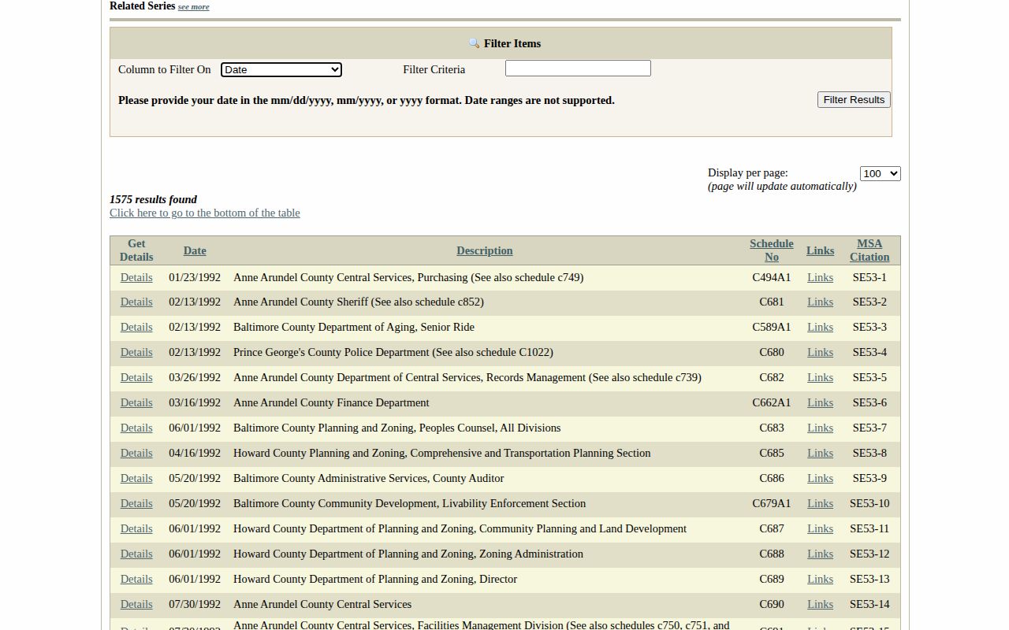Open Links for schedule C682

[820, 377]
